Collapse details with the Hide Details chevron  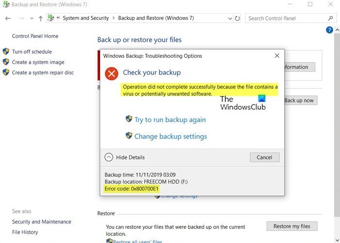pos(109,157)
